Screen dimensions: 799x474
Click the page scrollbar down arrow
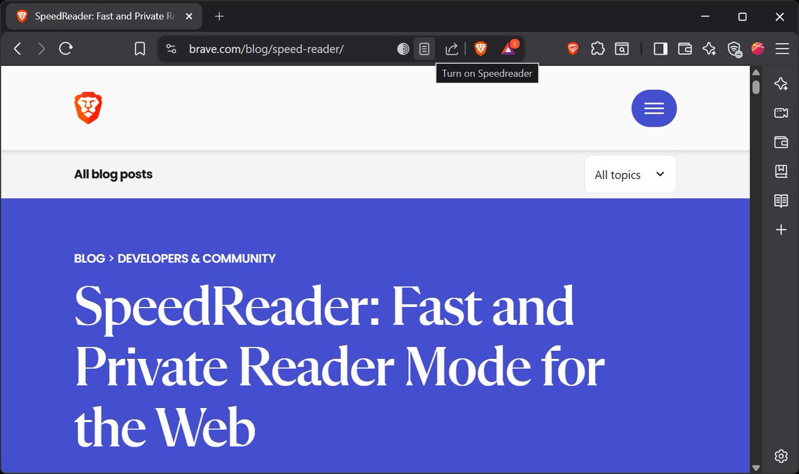coord(756,469)
